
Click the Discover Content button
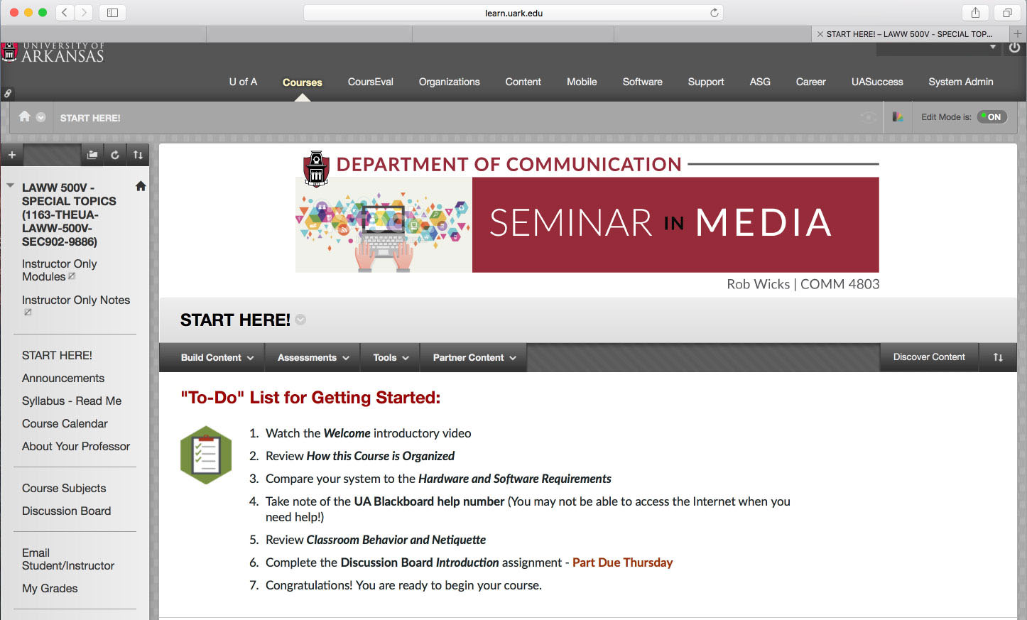[929, 357]
